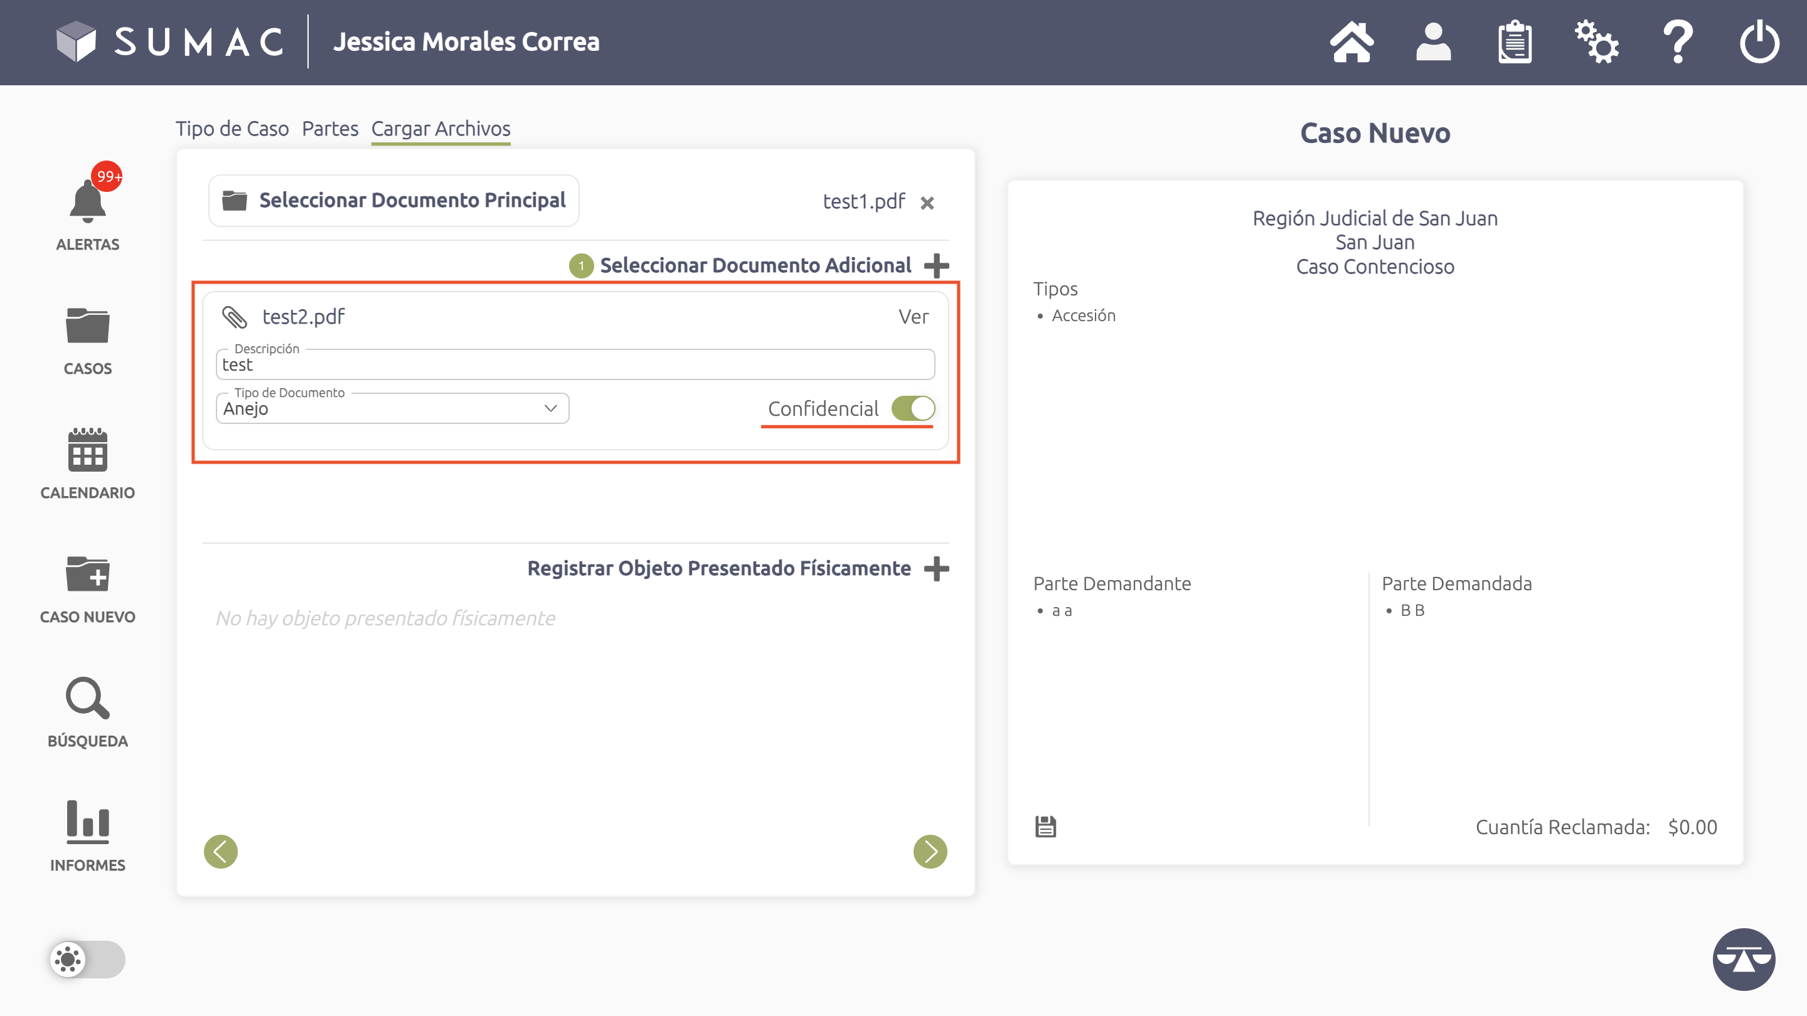Add additional document with plus icon
This screenshot has height=1016, width=1807.
click(x=937, y=265)
